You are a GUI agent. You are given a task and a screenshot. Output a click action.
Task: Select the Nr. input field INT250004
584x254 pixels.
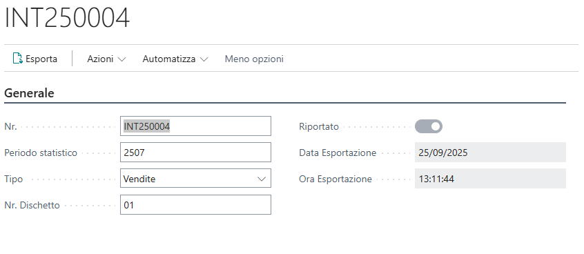[195, 126]
